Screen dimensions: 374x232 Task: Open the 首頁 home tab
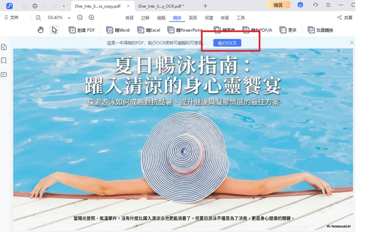pos(129,18)
